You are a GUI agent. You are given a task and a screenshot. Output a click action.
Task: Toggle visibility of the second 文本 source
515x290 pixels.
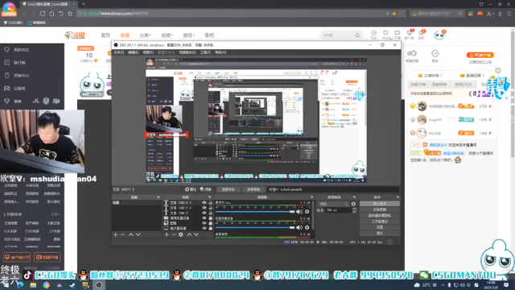[x=204, y=208]
